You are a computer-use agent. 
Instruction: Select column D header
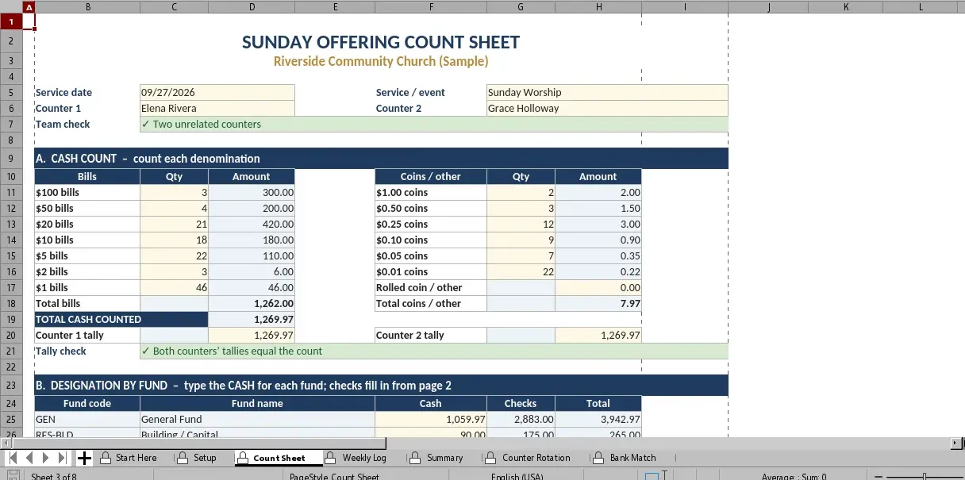[252, 7]
